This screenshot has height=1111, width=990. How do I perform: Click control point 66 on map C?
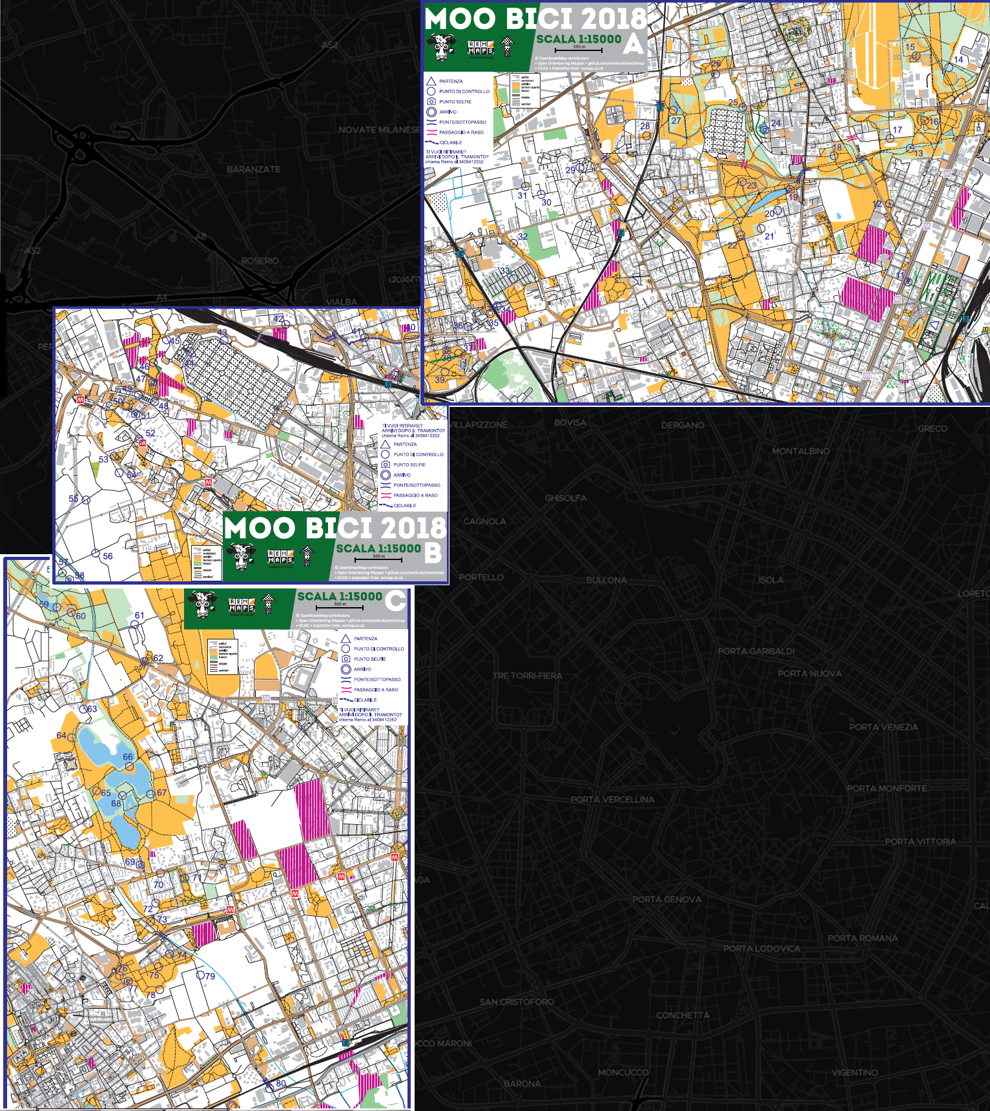coord(129,767)
